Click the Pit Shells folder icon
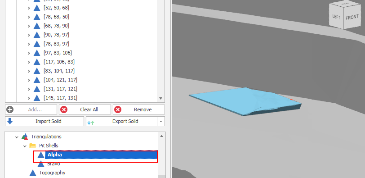 pos(32,146)
